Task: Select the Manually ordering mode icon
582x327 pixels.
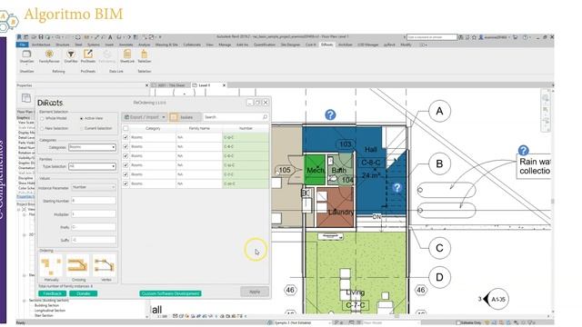Action: tap(51, 264)
